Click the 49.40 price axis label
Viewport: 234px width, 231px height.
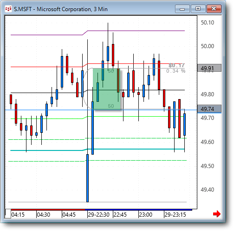click(x=208, y=190)
